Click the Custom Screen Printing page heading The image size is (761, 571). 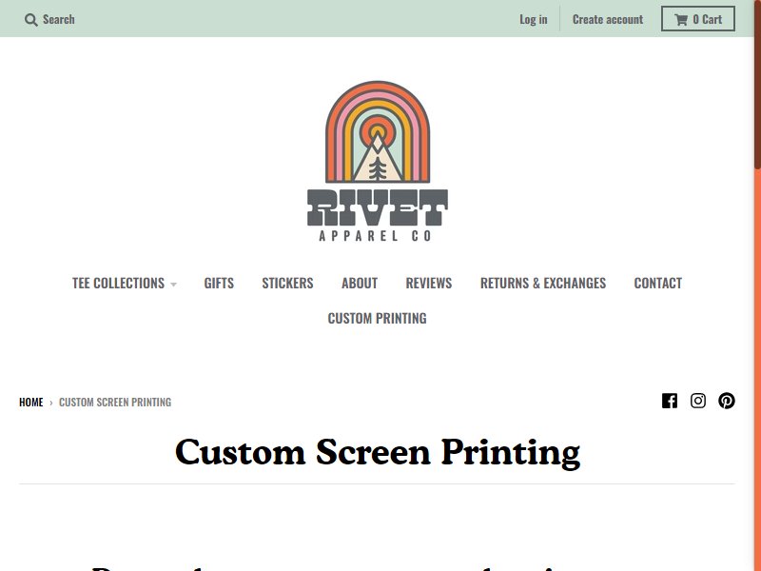(x=377, y=453)
